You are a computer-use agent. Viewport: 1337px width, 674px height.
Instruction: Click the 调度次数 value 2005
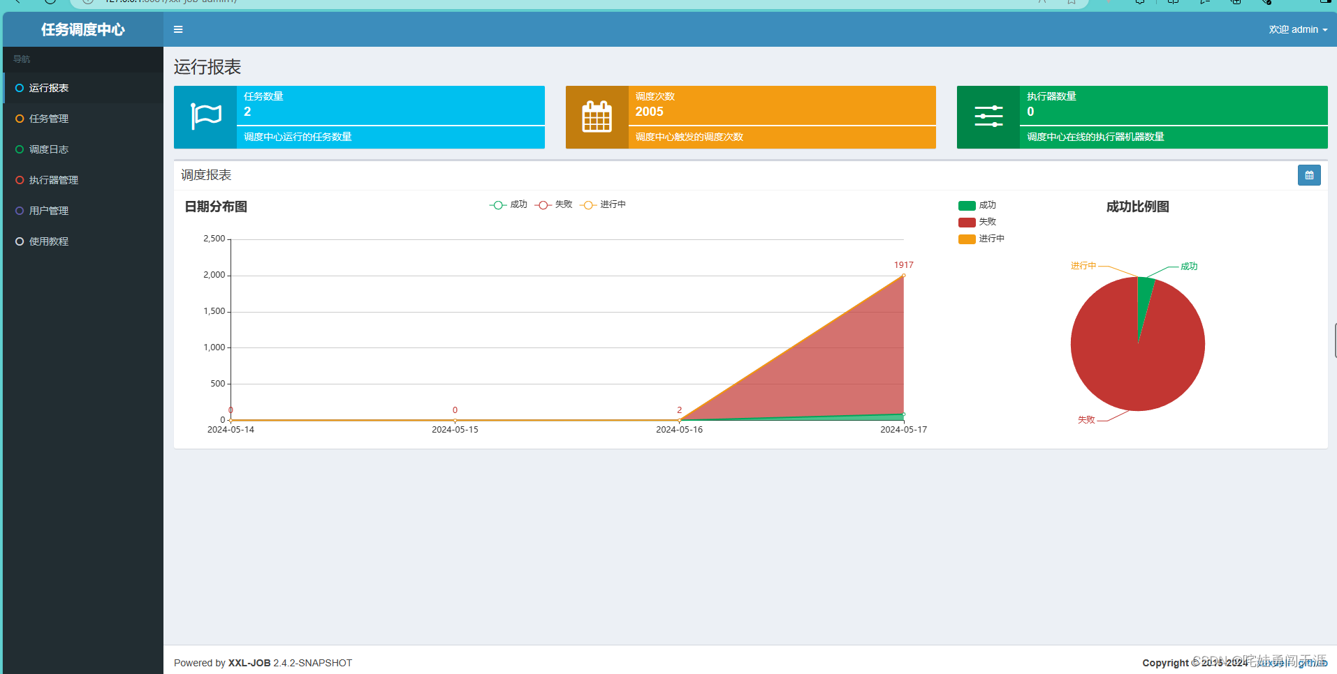tap(649, 112)
